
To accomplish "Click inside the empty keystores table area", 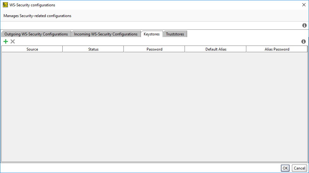I will [x=154, y=107].
